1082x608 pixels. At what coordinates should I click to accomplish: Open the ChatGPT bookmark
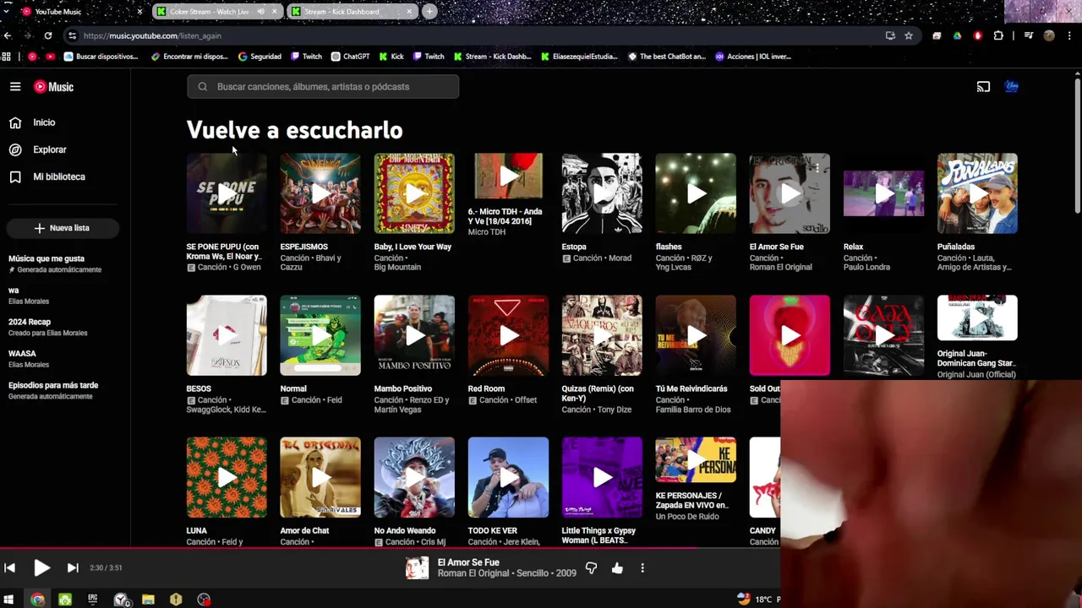[350, 57]
